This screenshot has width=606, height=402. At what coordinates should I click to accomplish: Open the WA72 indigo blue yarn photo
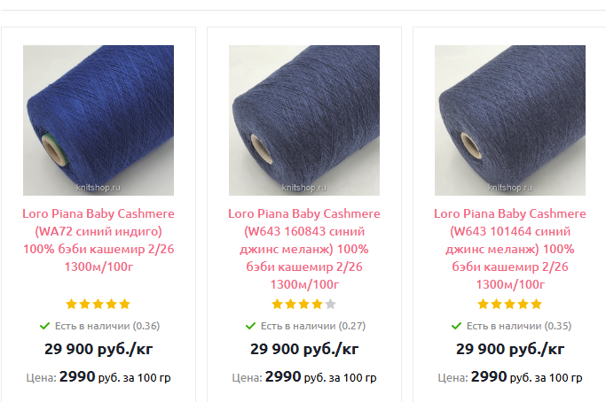click(x=98, y=120)
